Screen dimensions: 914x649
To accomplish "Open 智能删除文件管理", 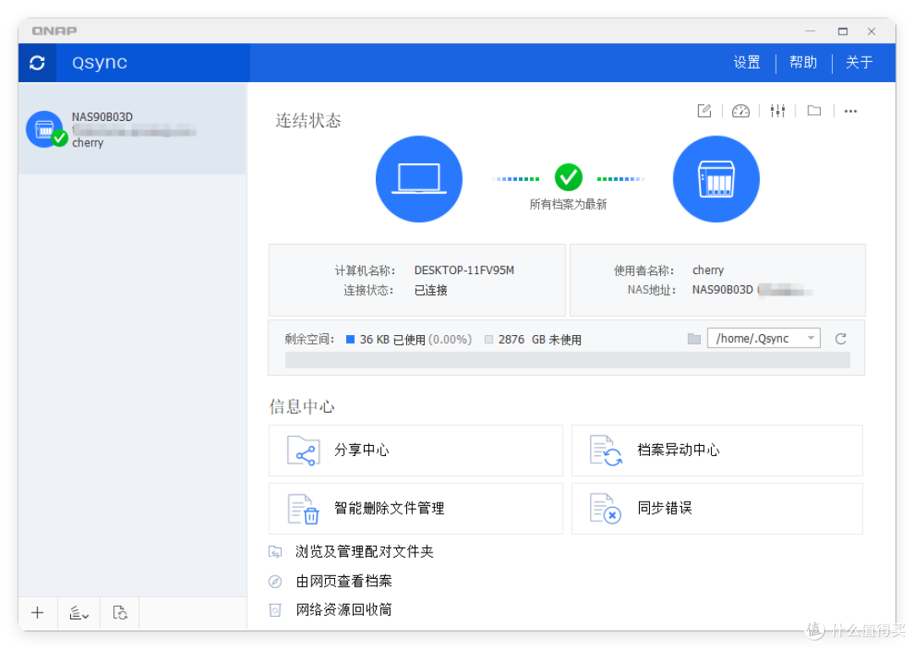I will click(x=416, y=508).
